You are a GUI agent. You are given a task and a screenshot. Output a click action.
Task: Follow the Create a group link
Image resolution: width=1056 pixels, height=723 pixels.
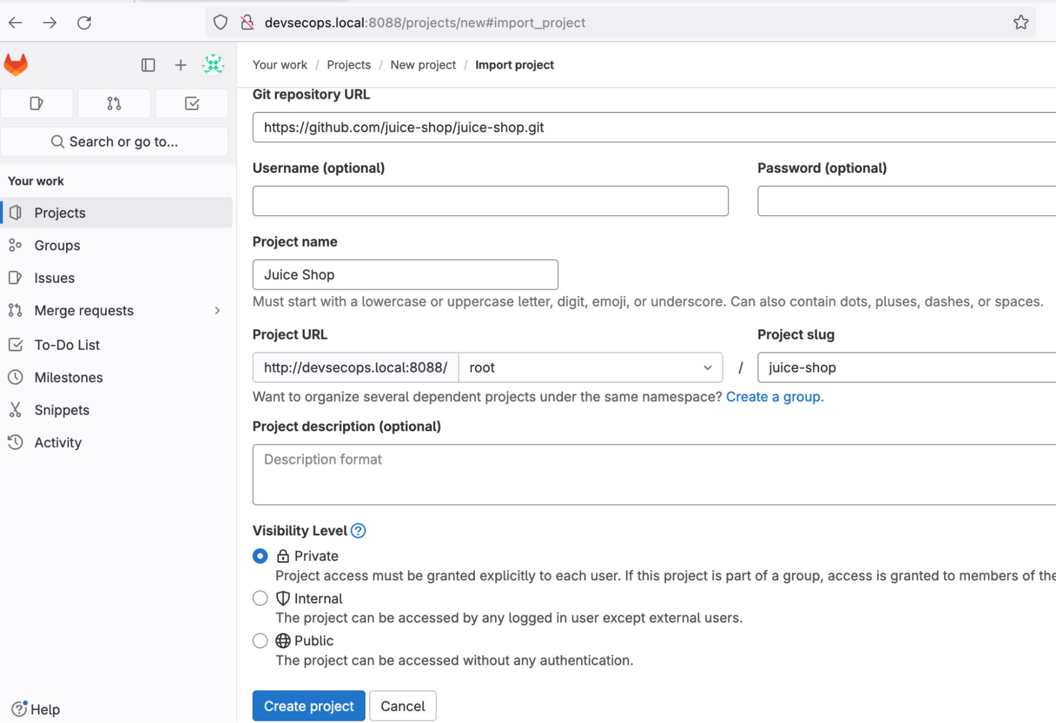click(x=774, y=397)
